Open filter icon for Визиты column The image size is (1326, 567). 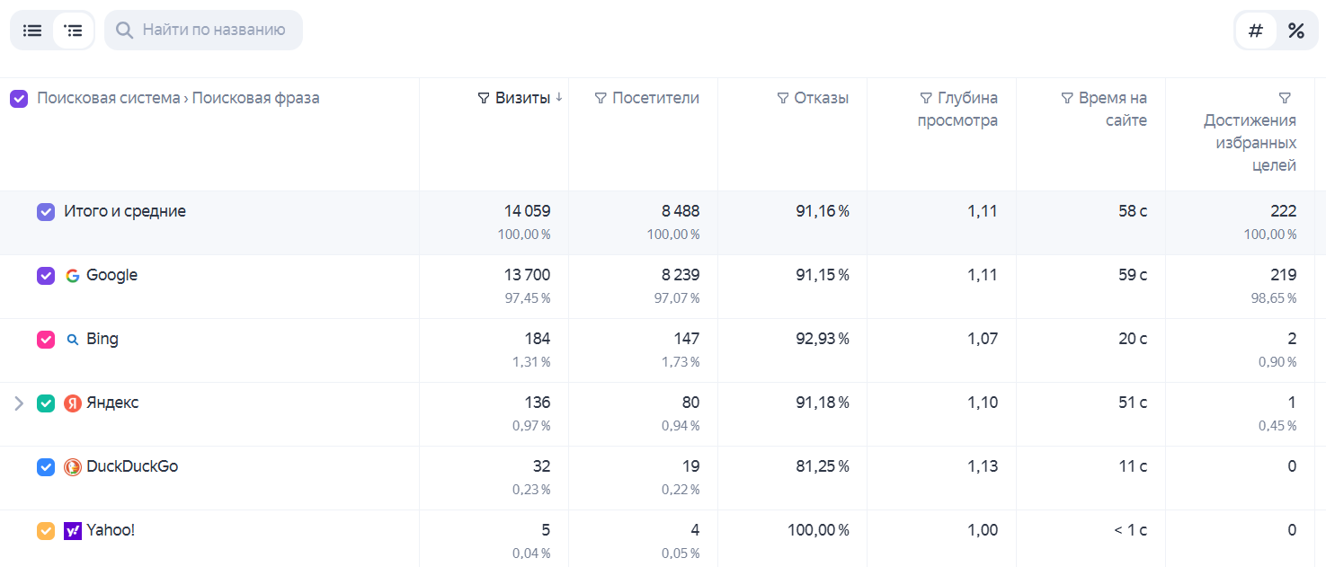tap(484, 98)
